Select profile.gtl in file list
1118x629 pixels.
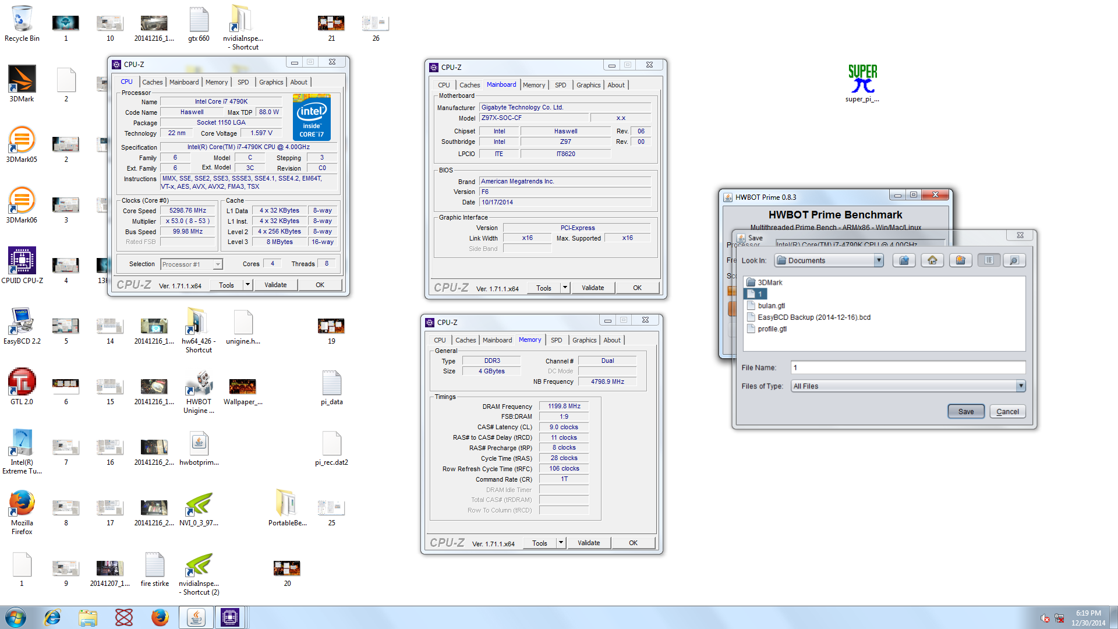(766, 329)
